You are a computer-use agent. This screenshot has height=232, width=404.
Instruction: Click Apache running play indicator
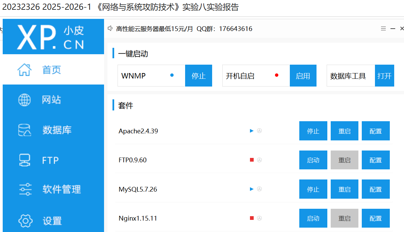(252, 131)
